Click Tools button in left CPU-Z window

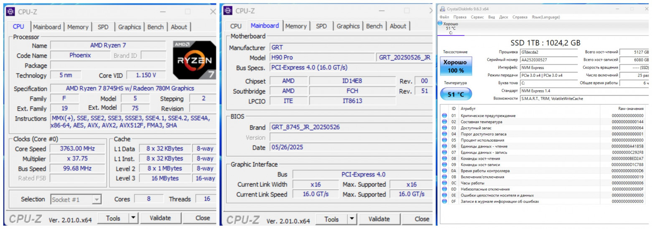(113, 218)
